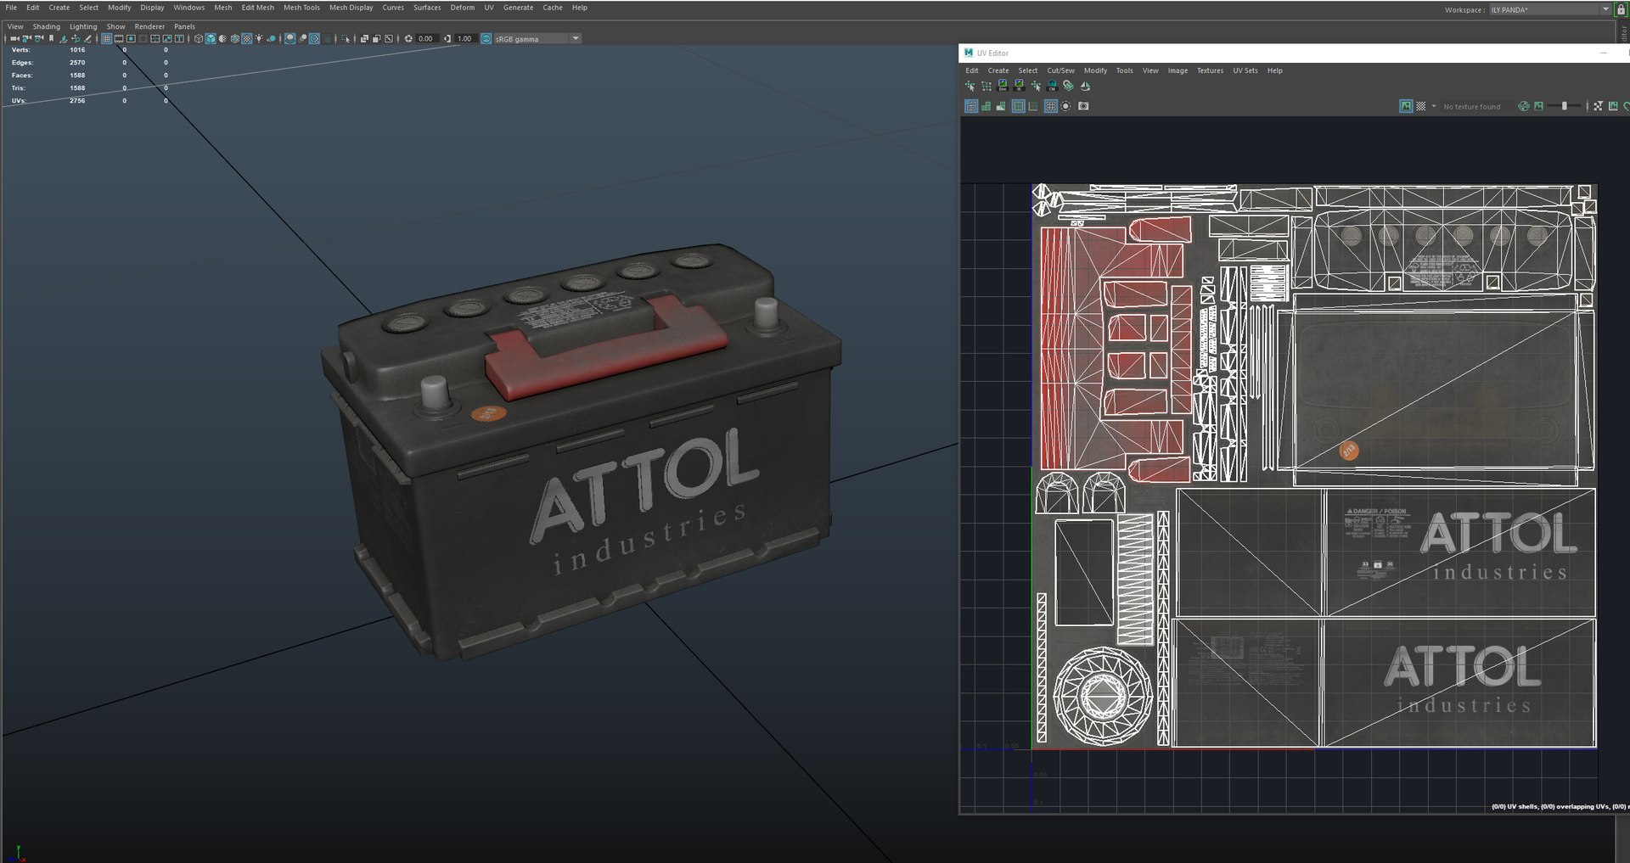Click the image plane icon in viewport toolbar
This screenshot has height=863, width=1630.
click(64, 38)
